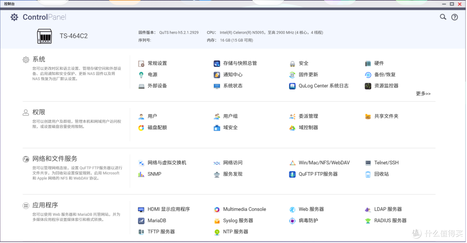
Task: Open the 网络和文件服务 category heading
Action: click(55, 159)
